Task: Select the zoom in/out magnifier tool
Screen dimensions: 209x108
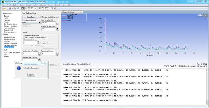Action: (x=32, y=8)
